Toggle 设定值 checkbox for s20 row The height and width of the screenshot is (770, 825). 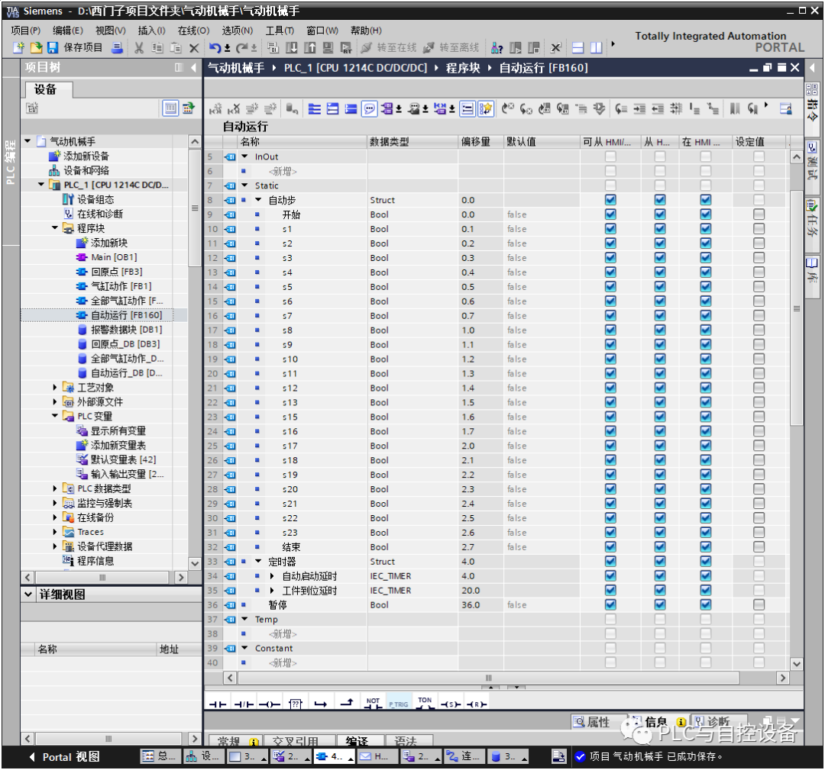click(x=759, y=489)
